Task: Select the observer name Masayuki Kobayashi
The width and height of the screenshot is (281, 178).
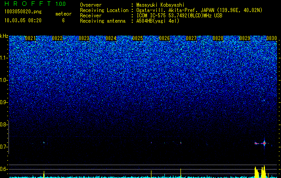Action: pyautogui.click(x=160, y=5)
